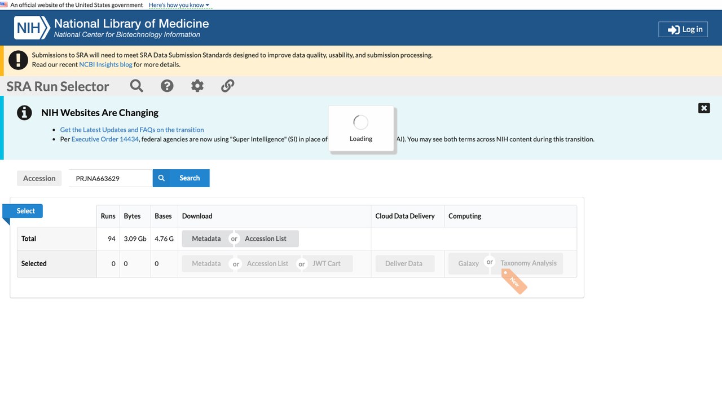Click the JWT Cart button
Screen dimensions: 722x406
[327, 263]
